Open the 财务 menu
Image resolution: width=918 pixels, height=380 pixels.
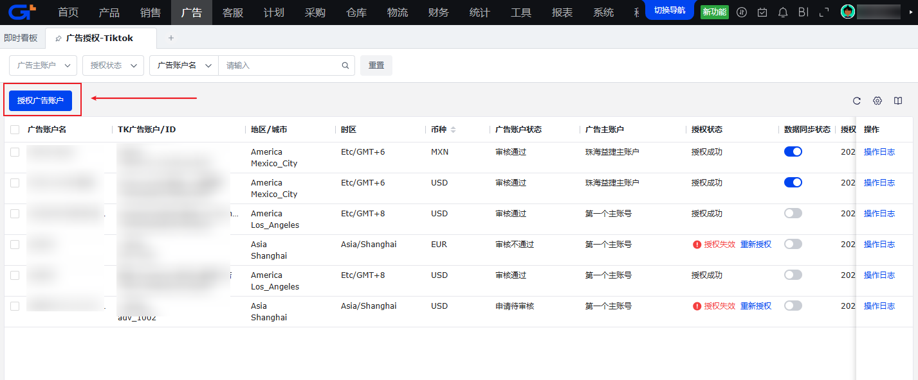tap(439, 12)
